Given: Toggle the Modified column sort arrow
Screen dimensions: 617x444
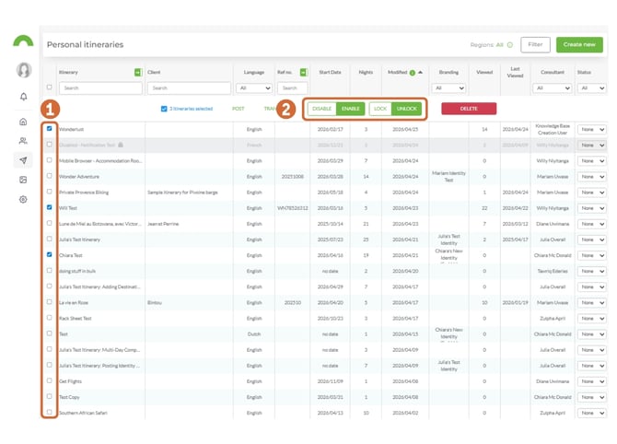Looking at the screenshot, I should click(420, 73).
